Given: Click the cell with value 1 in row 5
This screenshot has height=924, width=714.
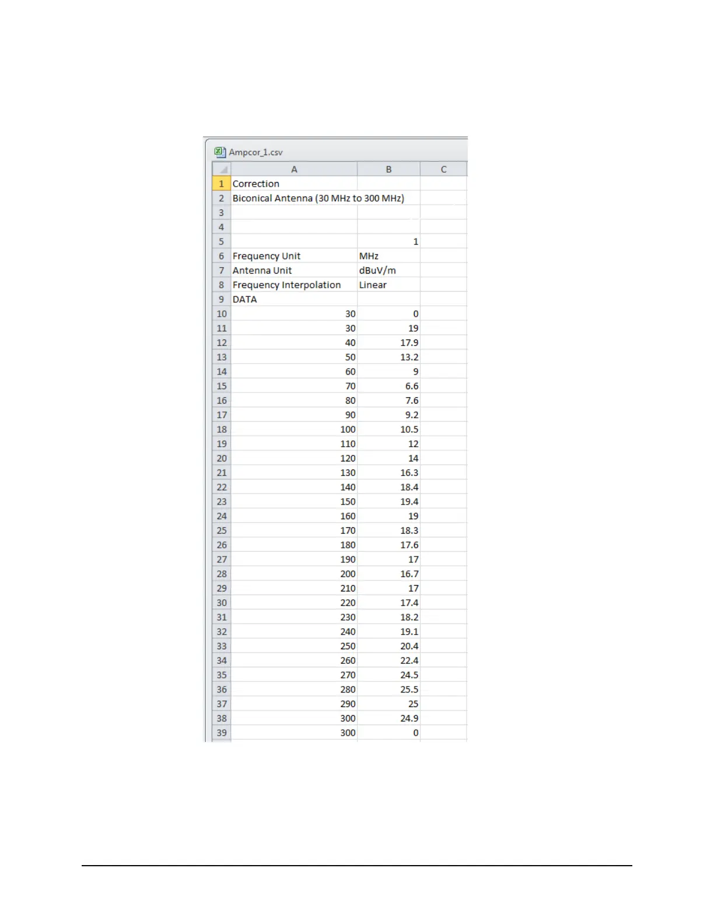Looking at the screenshot, I should pos(388,242).
